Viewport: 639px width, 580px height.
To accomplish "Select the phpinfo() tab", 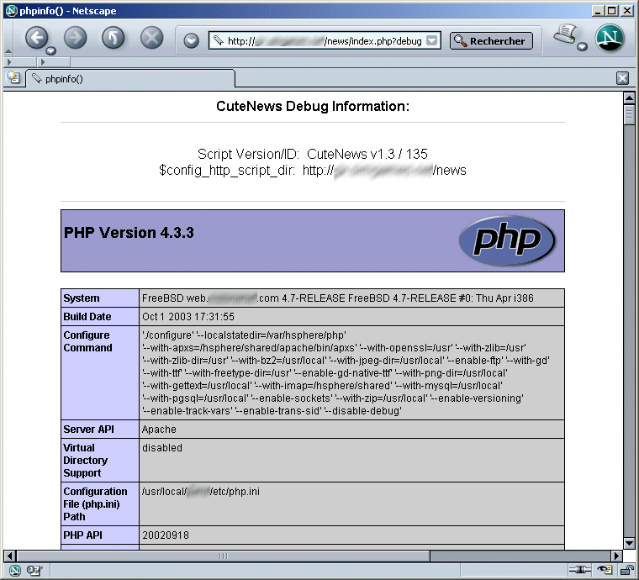I will tap(126, 79).
